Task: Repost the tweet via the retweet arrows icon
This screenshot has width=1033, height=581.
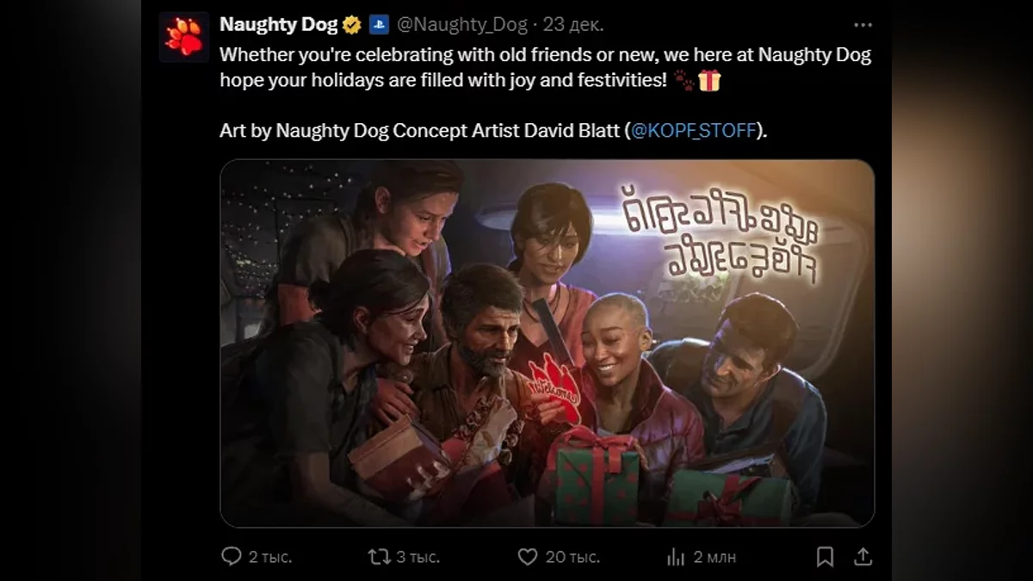Action: tap(379, 557)
